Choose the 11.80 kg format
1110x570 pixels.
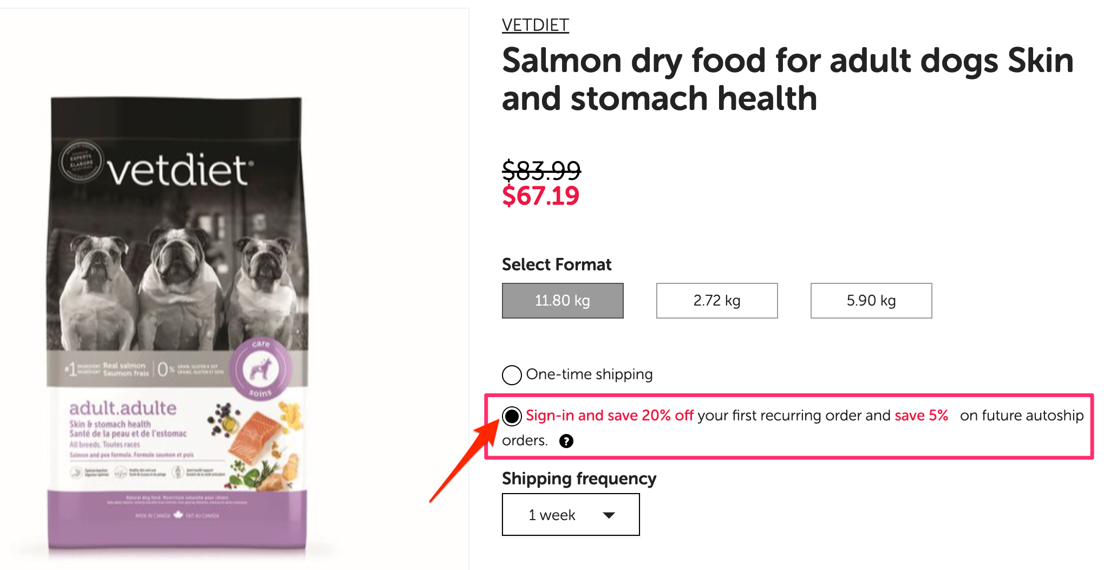(x=563, y=301)
